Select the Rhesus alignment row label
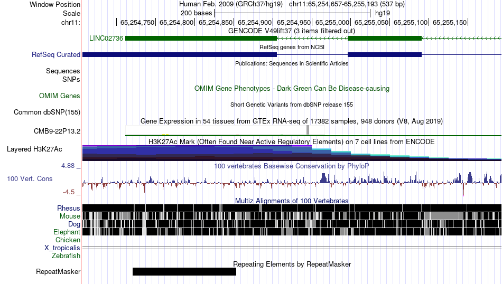502x284 pixels. tap(69, 208)
